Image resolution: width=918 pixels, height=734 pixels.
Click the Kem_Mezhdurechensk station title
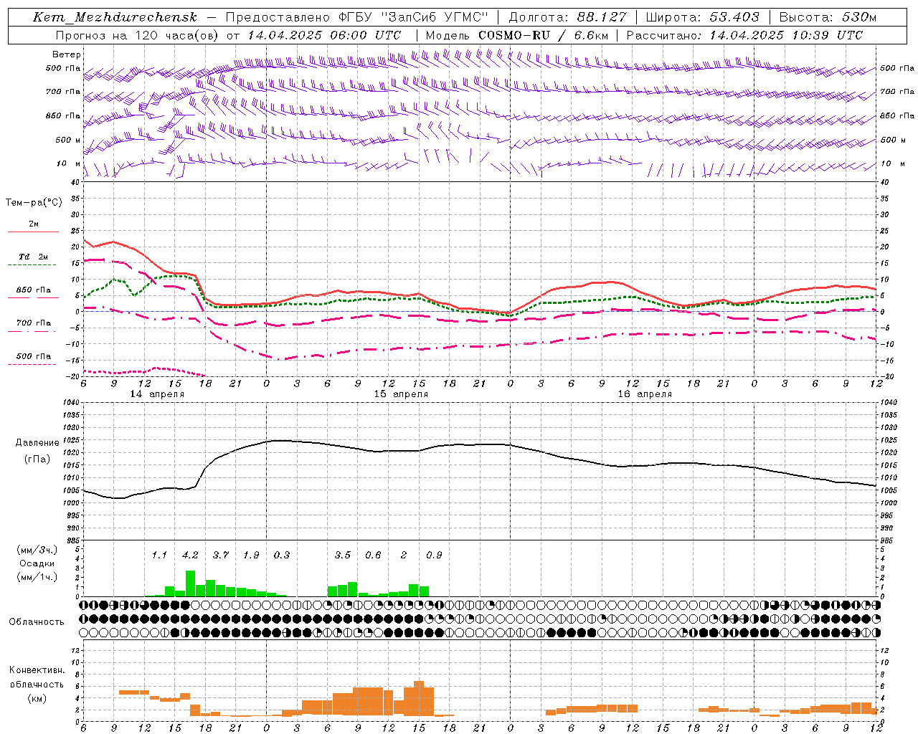point(115,17)
